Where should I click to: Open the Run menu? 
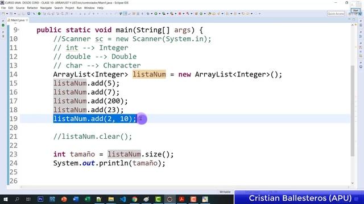79,8
